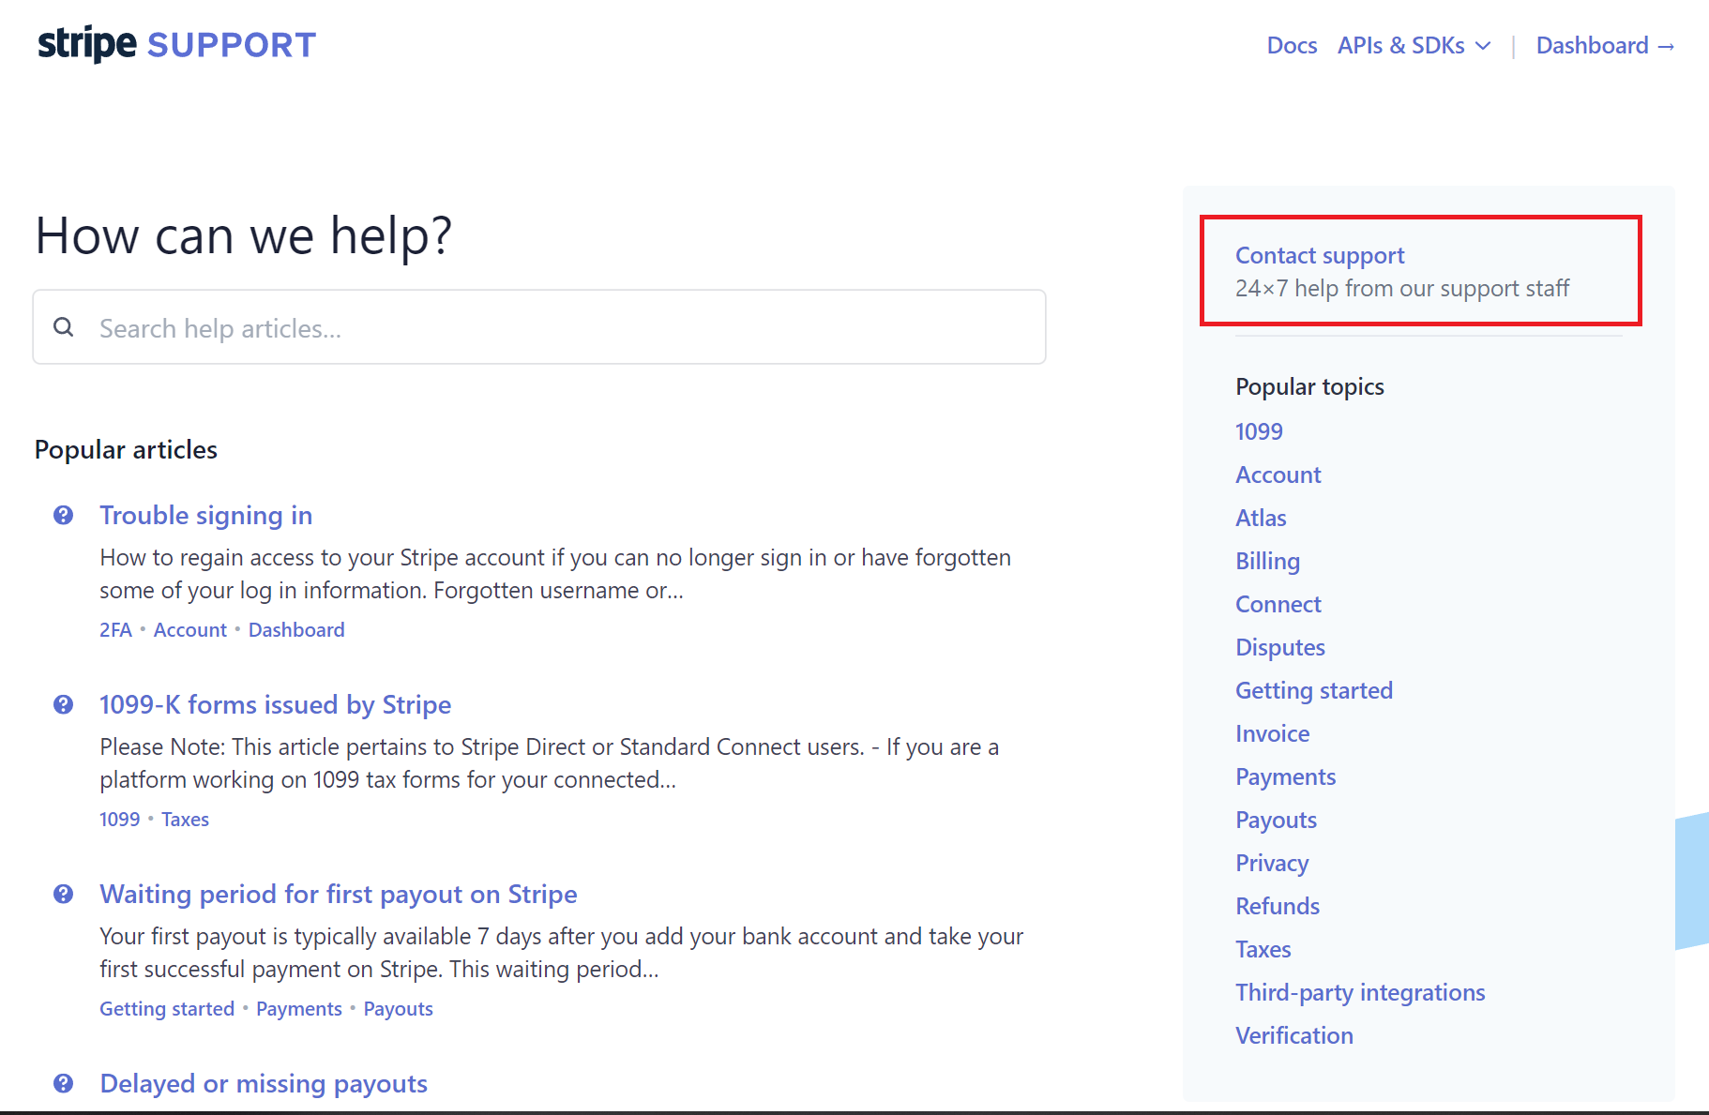The image size is (1709, 1115).
Task: Open the Connect popular topic
Action: pos(1278,604)
